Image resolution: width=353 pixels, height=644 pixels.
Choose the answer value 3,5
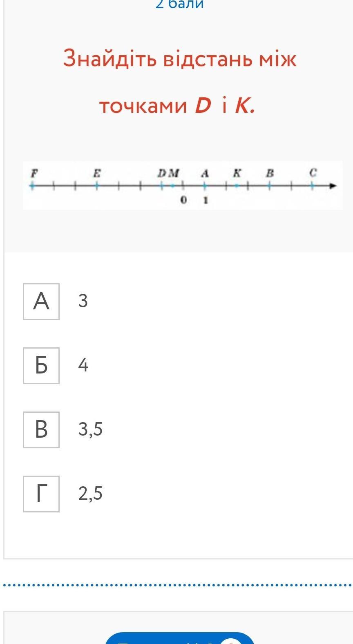tap(90, 429)
